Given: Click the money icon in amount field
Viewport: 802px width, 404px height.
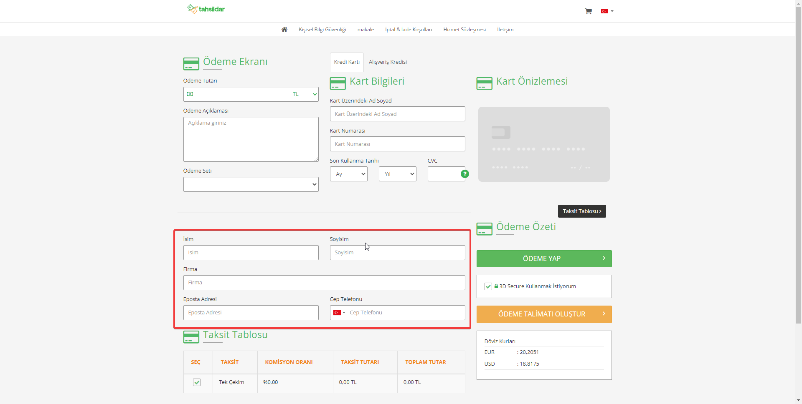Looking at the screenshot, I should [190, 94].
